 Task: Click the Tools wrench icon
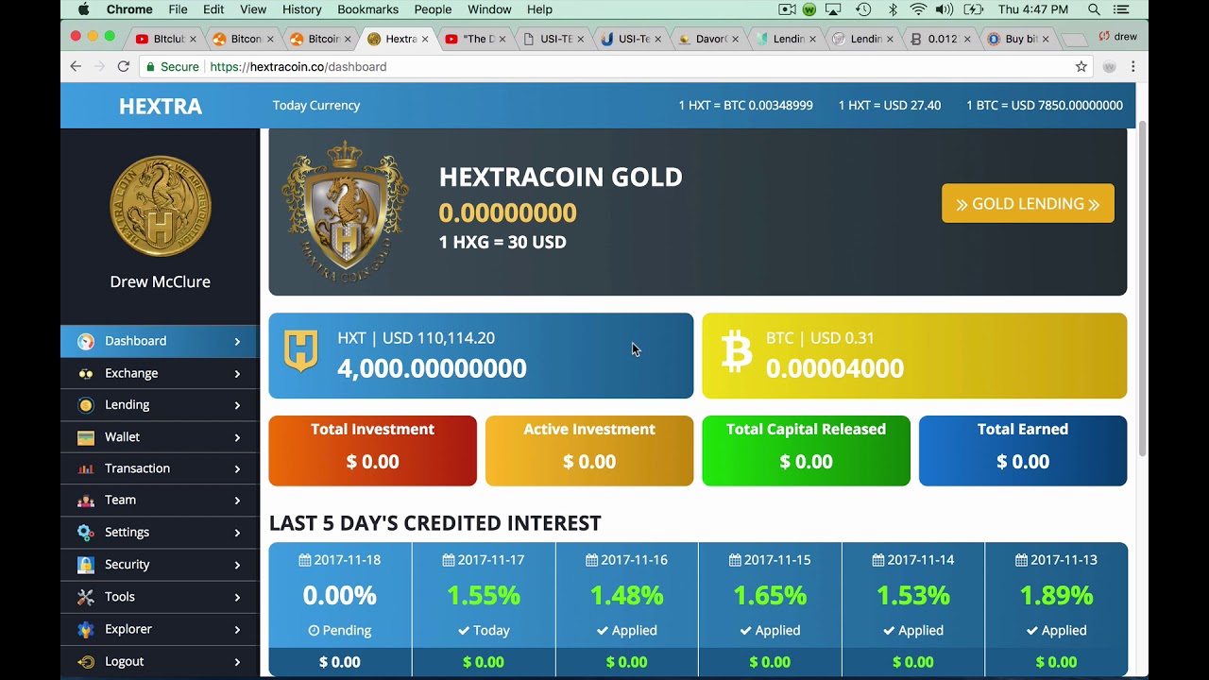(86, 597)
